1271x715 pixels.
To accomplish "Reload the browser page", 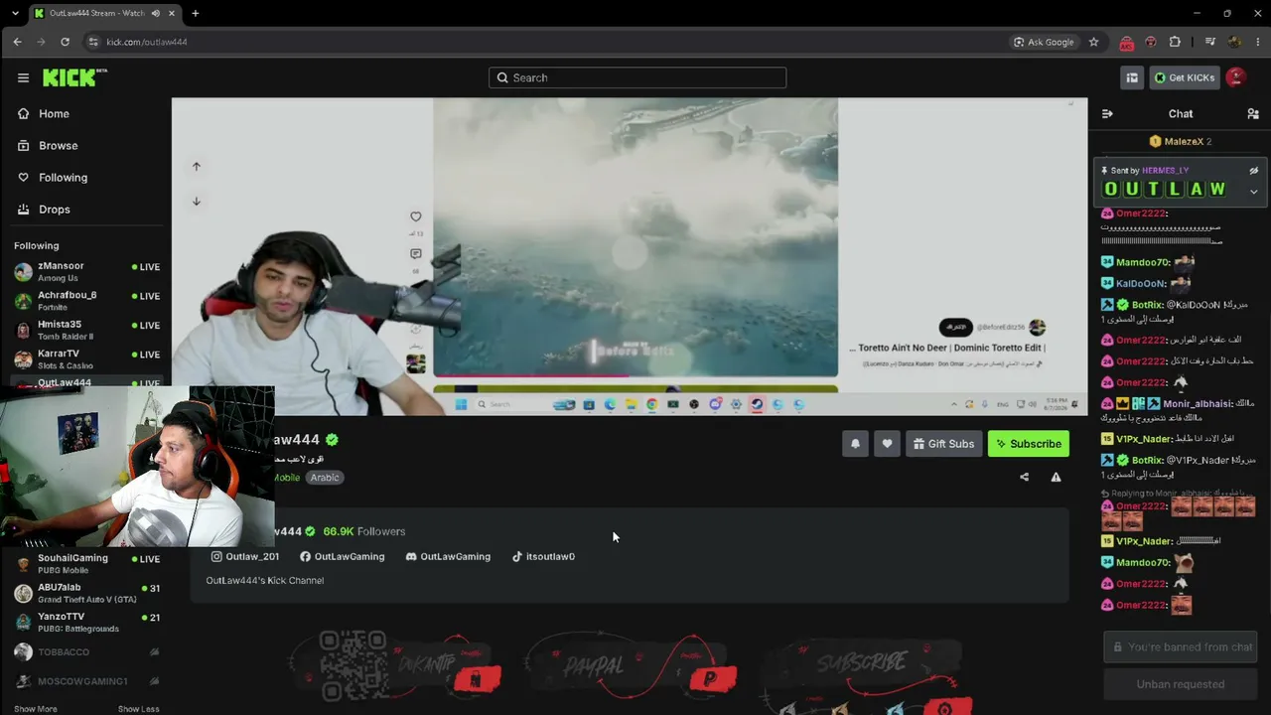I will (65, 42).
